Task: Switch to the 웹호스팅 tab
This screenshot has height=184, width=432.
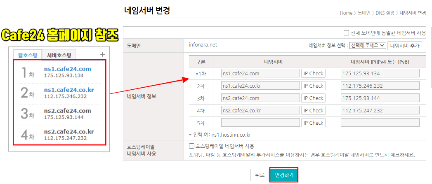Action: [x=28, y=55]
